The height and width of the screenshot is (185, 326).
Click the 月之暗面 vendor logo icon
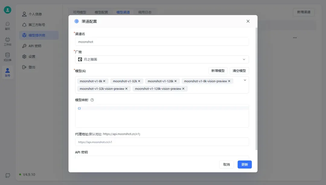80,59
